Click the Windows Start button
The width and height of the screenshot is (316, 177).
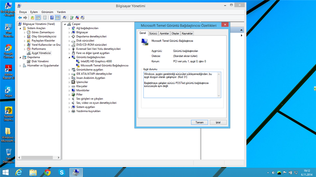click(6, 172)
